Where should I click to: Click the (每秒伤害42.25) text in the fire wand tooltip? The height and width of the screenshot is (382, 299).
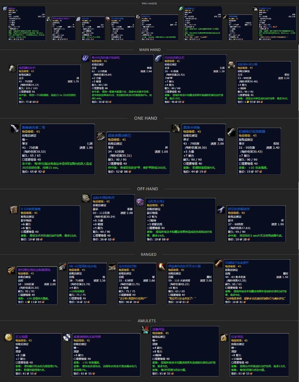click(x=178, y=284)
